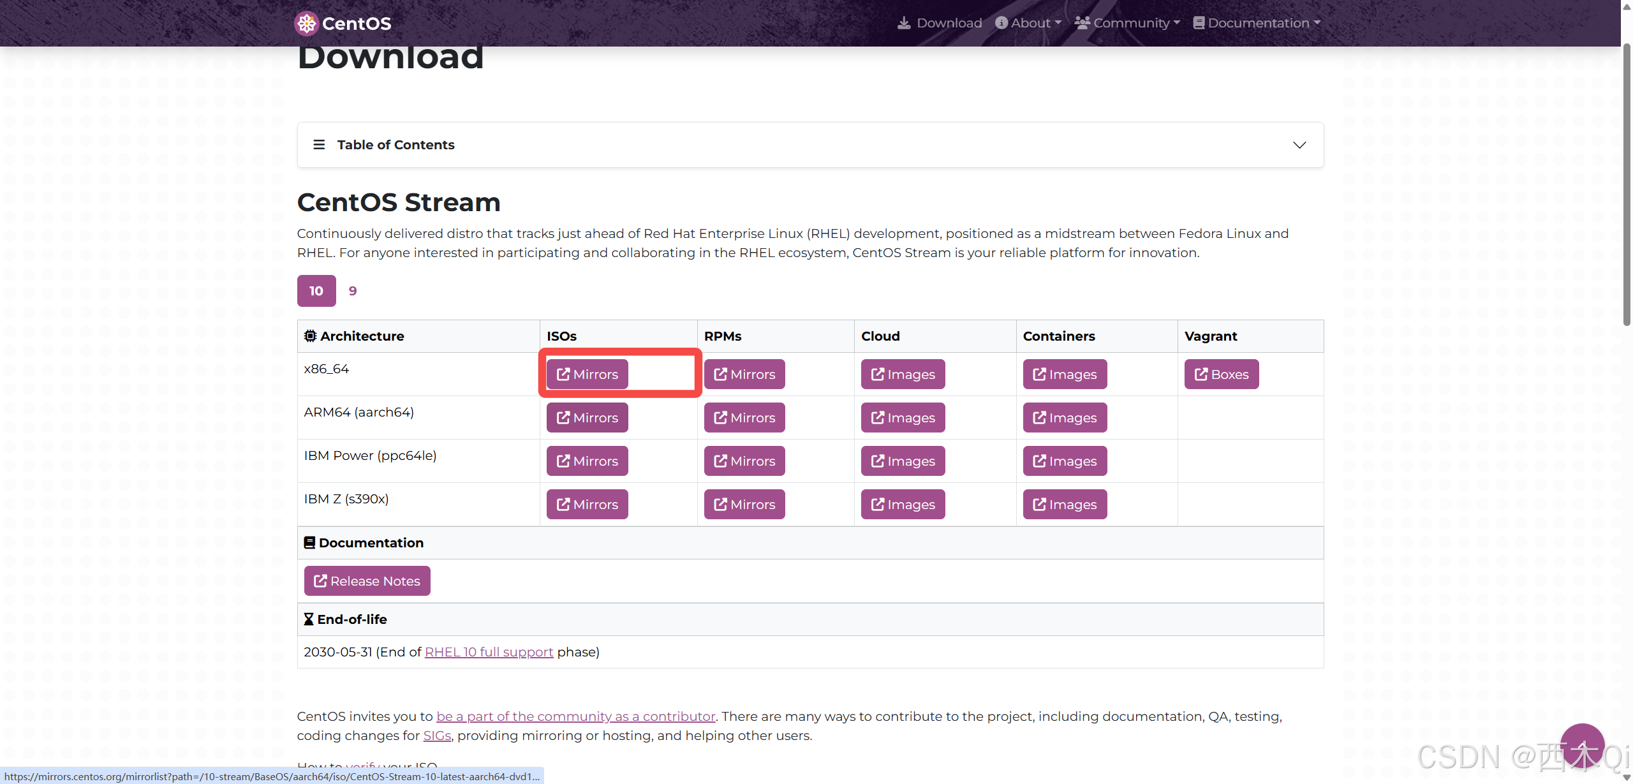The image size is (1633, 784).
Task: Expand the Table of Contents chevron
Action: point(1299,145)
